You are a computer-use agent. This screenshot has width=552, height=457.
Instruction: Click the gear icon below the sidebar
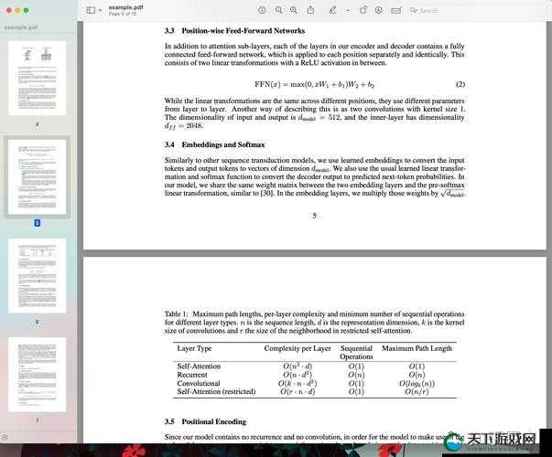click(x=5, y=437)
